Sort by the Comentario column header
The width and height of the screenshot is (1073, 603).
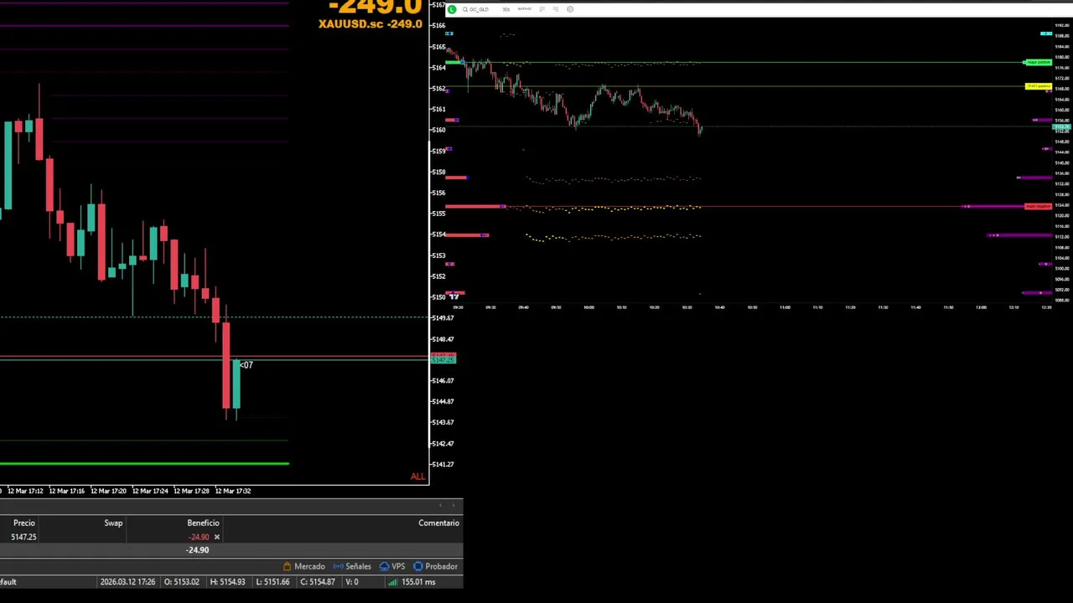pyautogui.click(x=438, y=523)
